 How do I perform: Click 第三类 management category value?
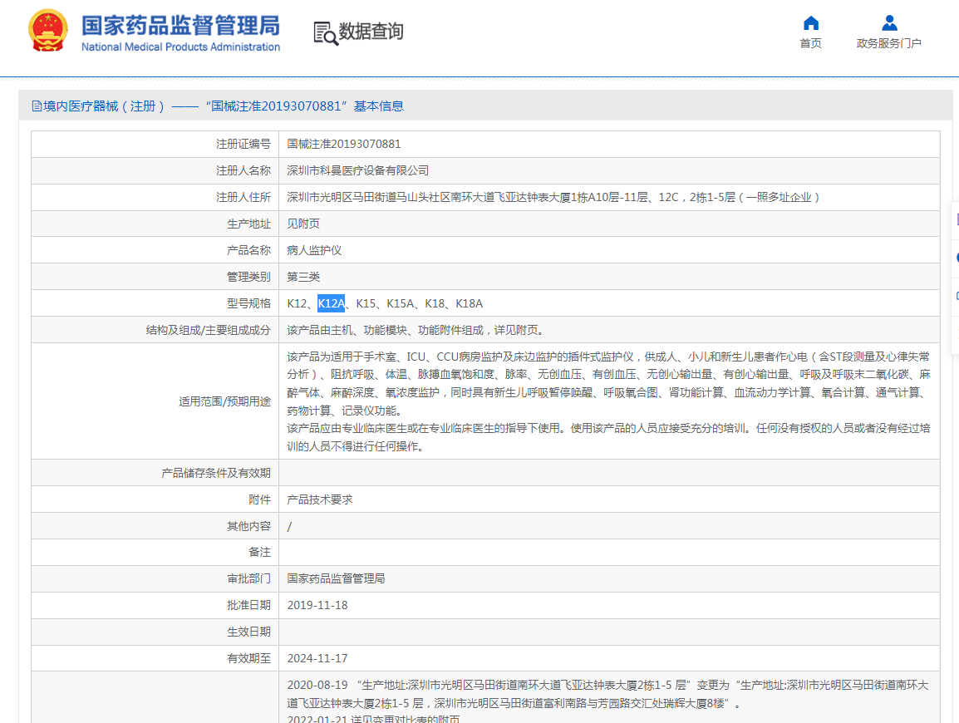point(303,277)
